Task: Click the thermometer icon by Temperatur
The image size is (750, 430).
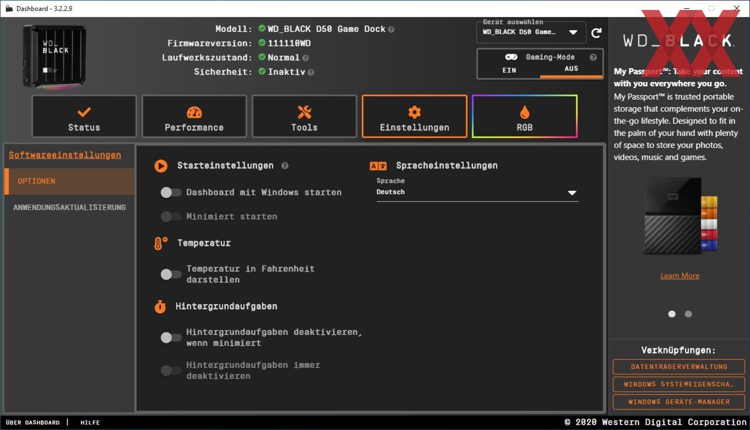Action: click(x=160, y=243)
